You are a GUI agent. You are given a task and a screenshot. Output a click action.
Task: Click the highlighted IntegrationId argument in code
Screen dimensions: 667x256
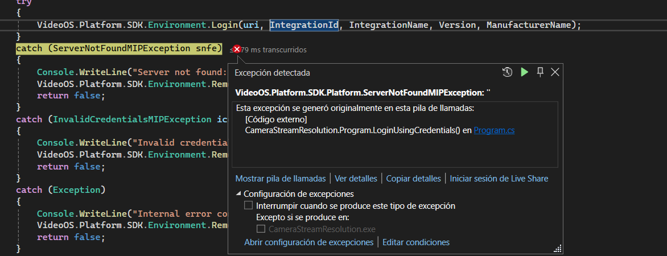pos(304,25)
